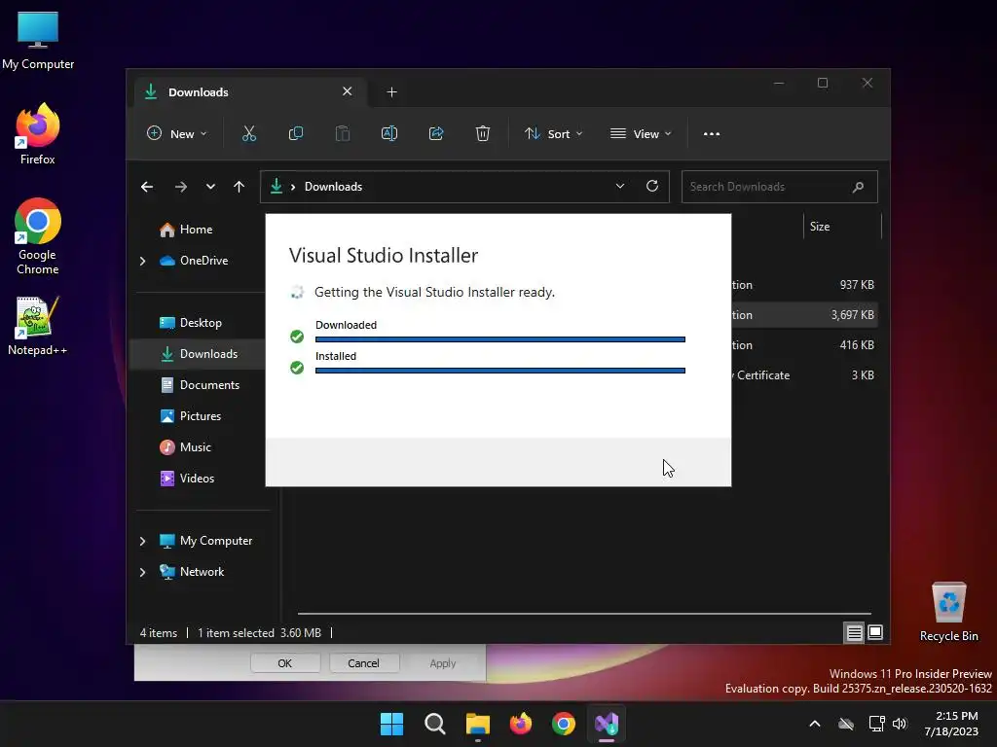The height and width of the screenshot is (747, 997).
Task: Open My Computer desktop icon
Action: coord(38,41)
